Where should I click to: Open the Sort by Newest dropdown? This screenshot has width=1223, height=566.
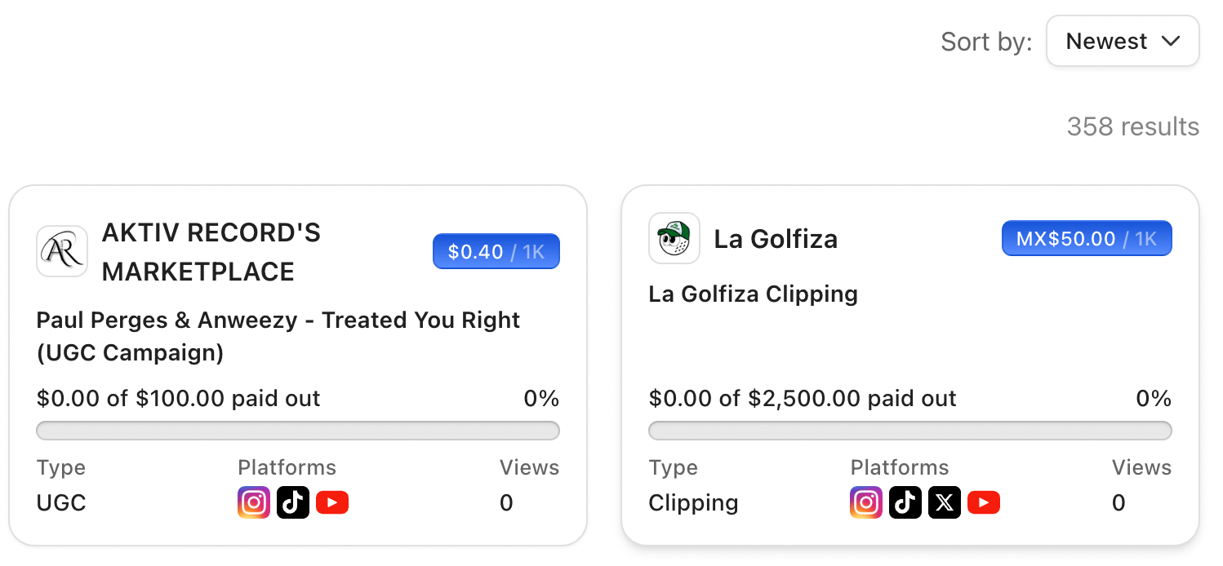tap(1122, 42)
